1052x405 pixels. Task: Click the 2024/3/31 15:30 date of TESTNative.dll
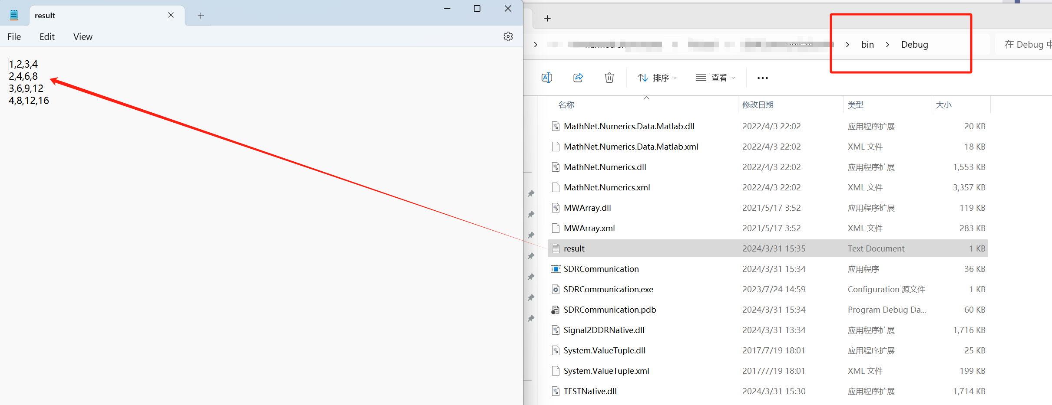774,391
